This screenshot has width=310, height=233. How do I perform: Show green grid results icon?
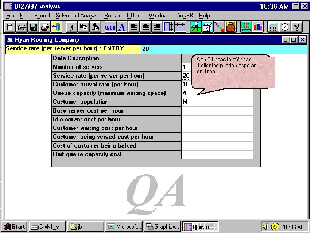point(246,27)
